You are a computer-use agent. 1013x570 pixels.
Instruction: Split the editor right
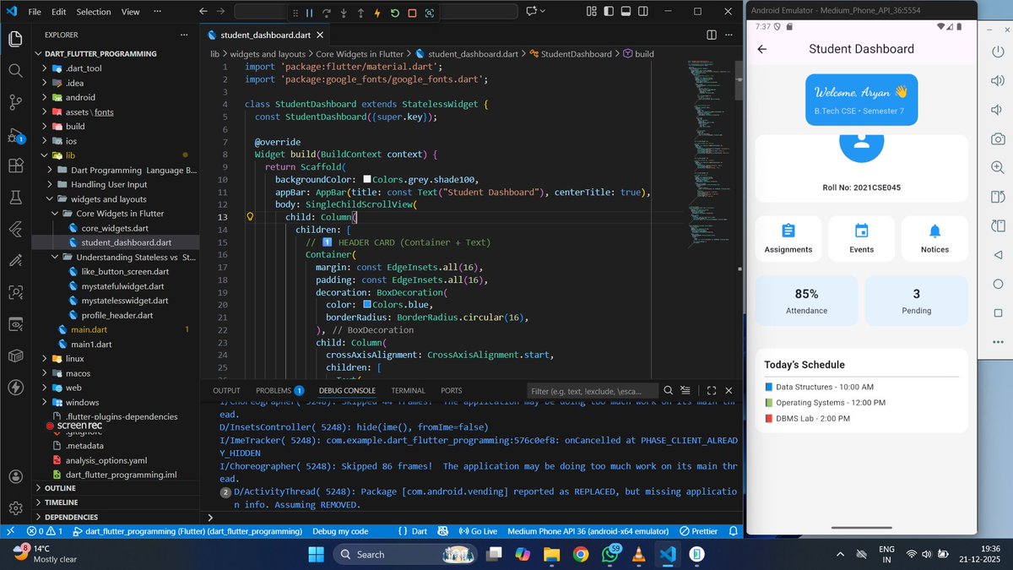(x=712, y=35)
